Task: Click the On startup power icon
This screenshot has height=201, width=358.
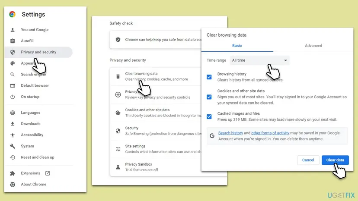Action: 13,97
